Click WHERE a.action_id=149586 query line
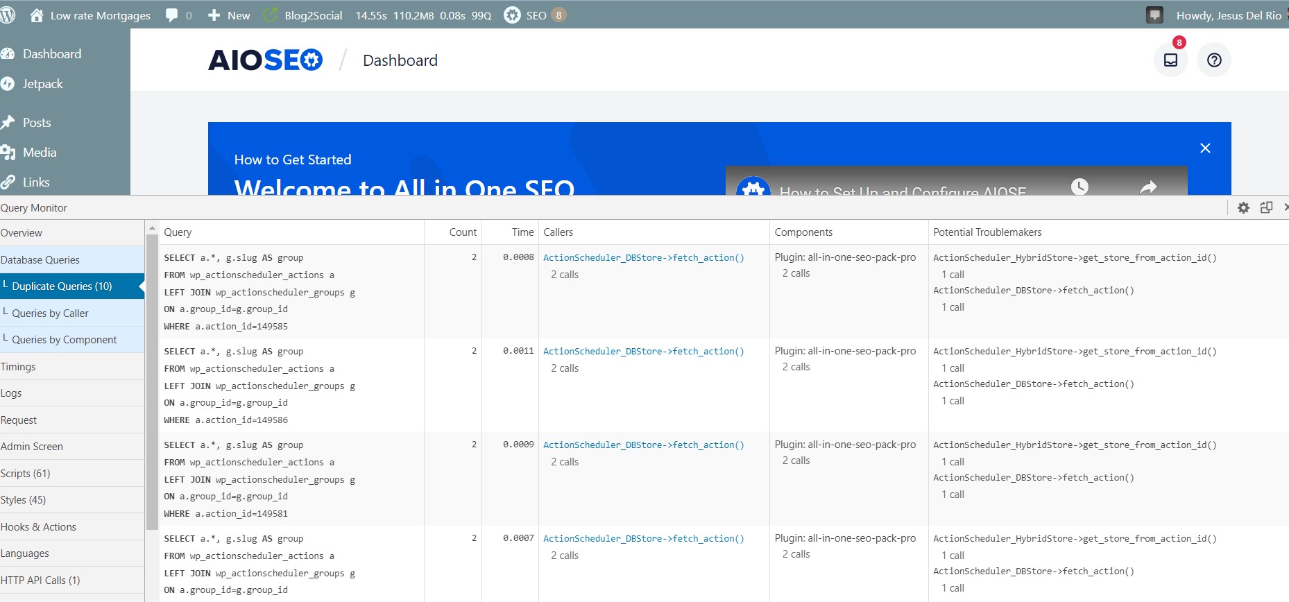This screenshot has height=602, width=1289. click(x=225, y=420)
